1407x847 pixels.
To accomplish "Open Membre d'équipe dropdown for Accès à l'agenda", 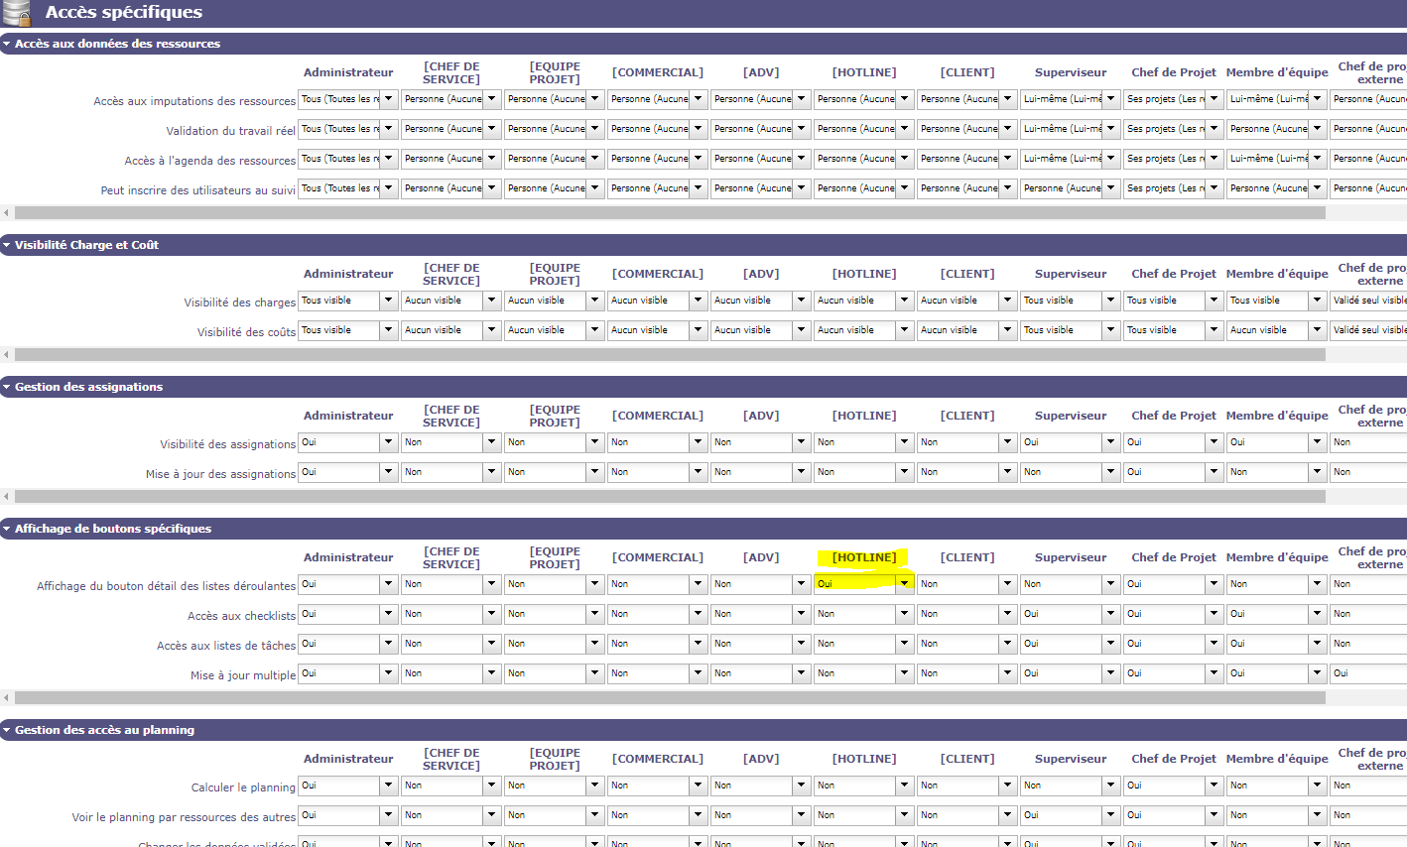I will (1317, 159).
